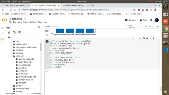Open the Apps bookmarks shortcut
The width and height of the screenshot is (169, 95).
click(x=5, y=14)
